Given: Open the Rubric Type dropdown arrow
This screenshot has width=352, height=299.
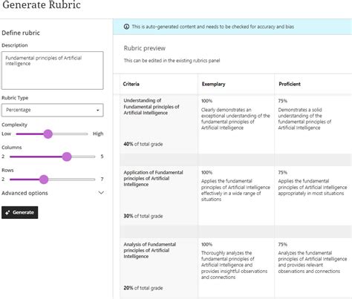Looking at the screenshot, I should point(98,111).
